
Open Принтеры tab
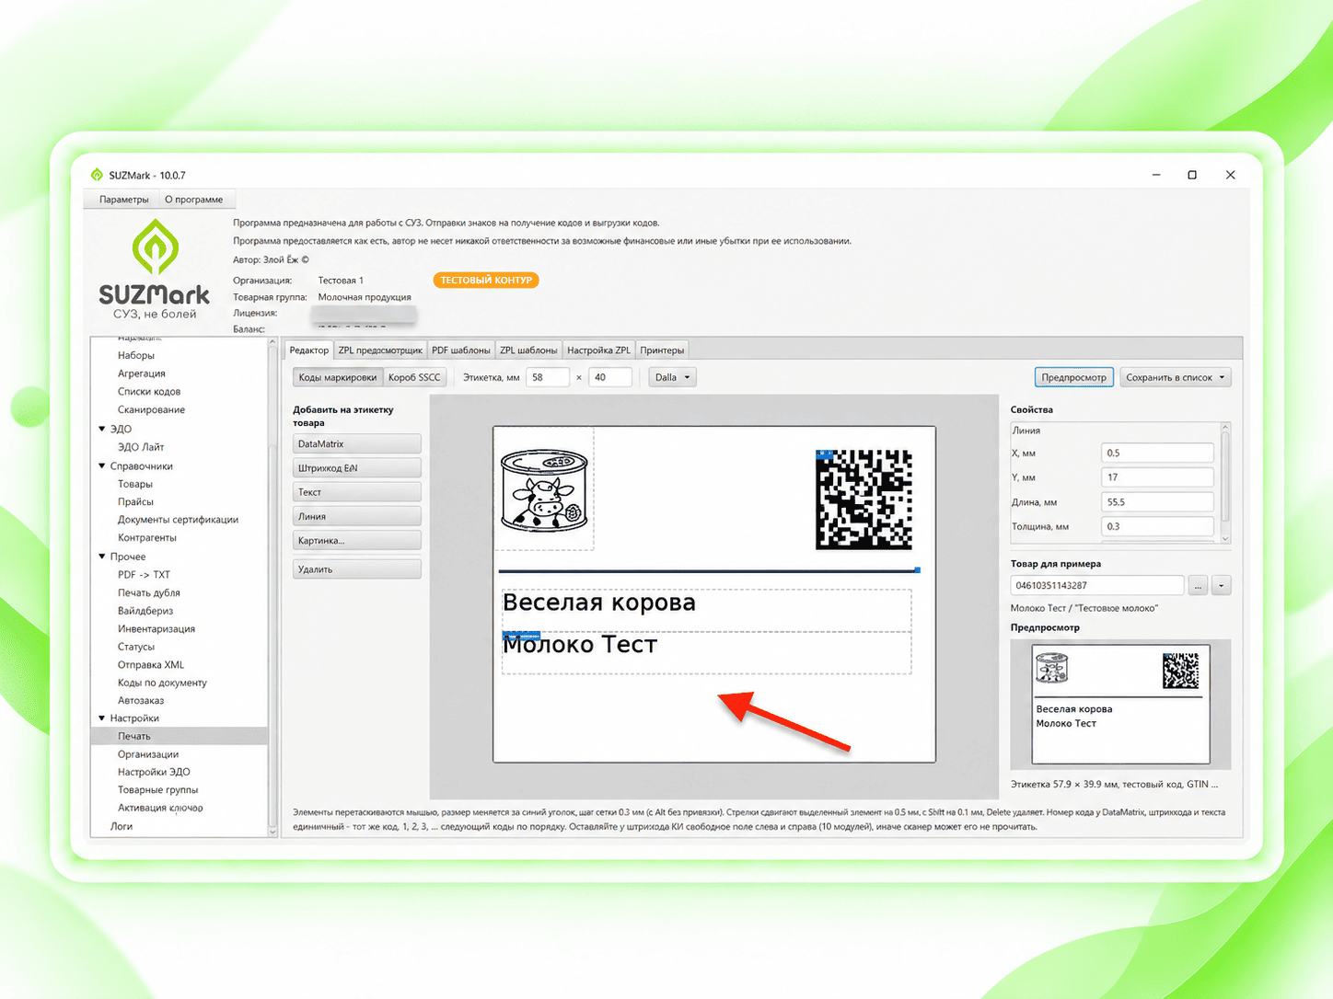tap(662, 350)
